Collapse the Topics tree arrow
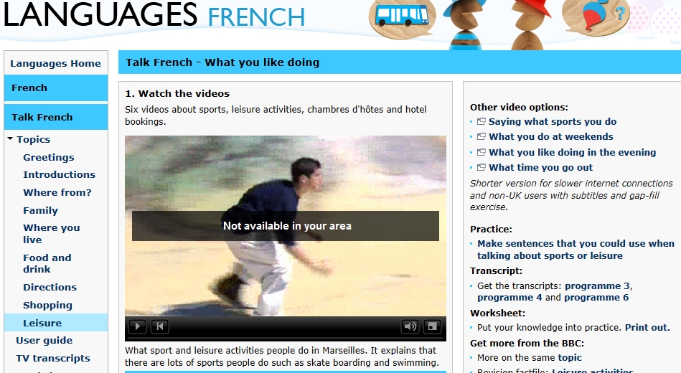 point(10,139)
